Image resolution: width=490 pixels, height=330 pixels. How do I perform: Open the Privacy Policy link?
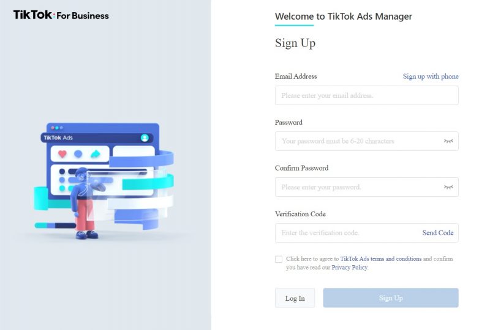(x=349, y=268)
